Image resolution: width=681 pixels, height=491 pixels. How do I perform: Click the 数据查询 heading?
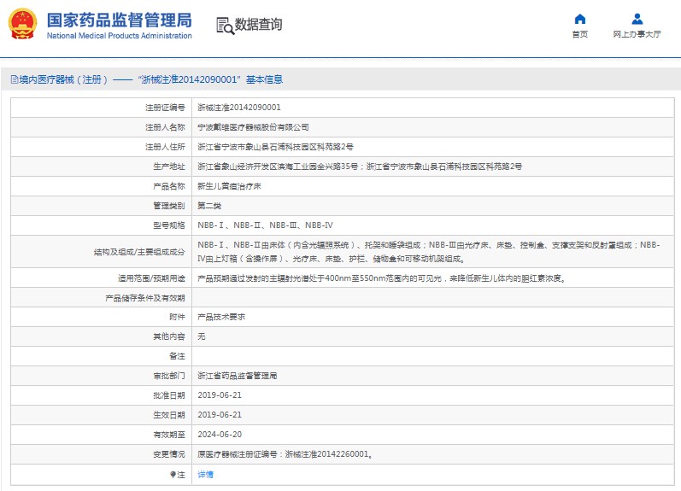(258, 24)
